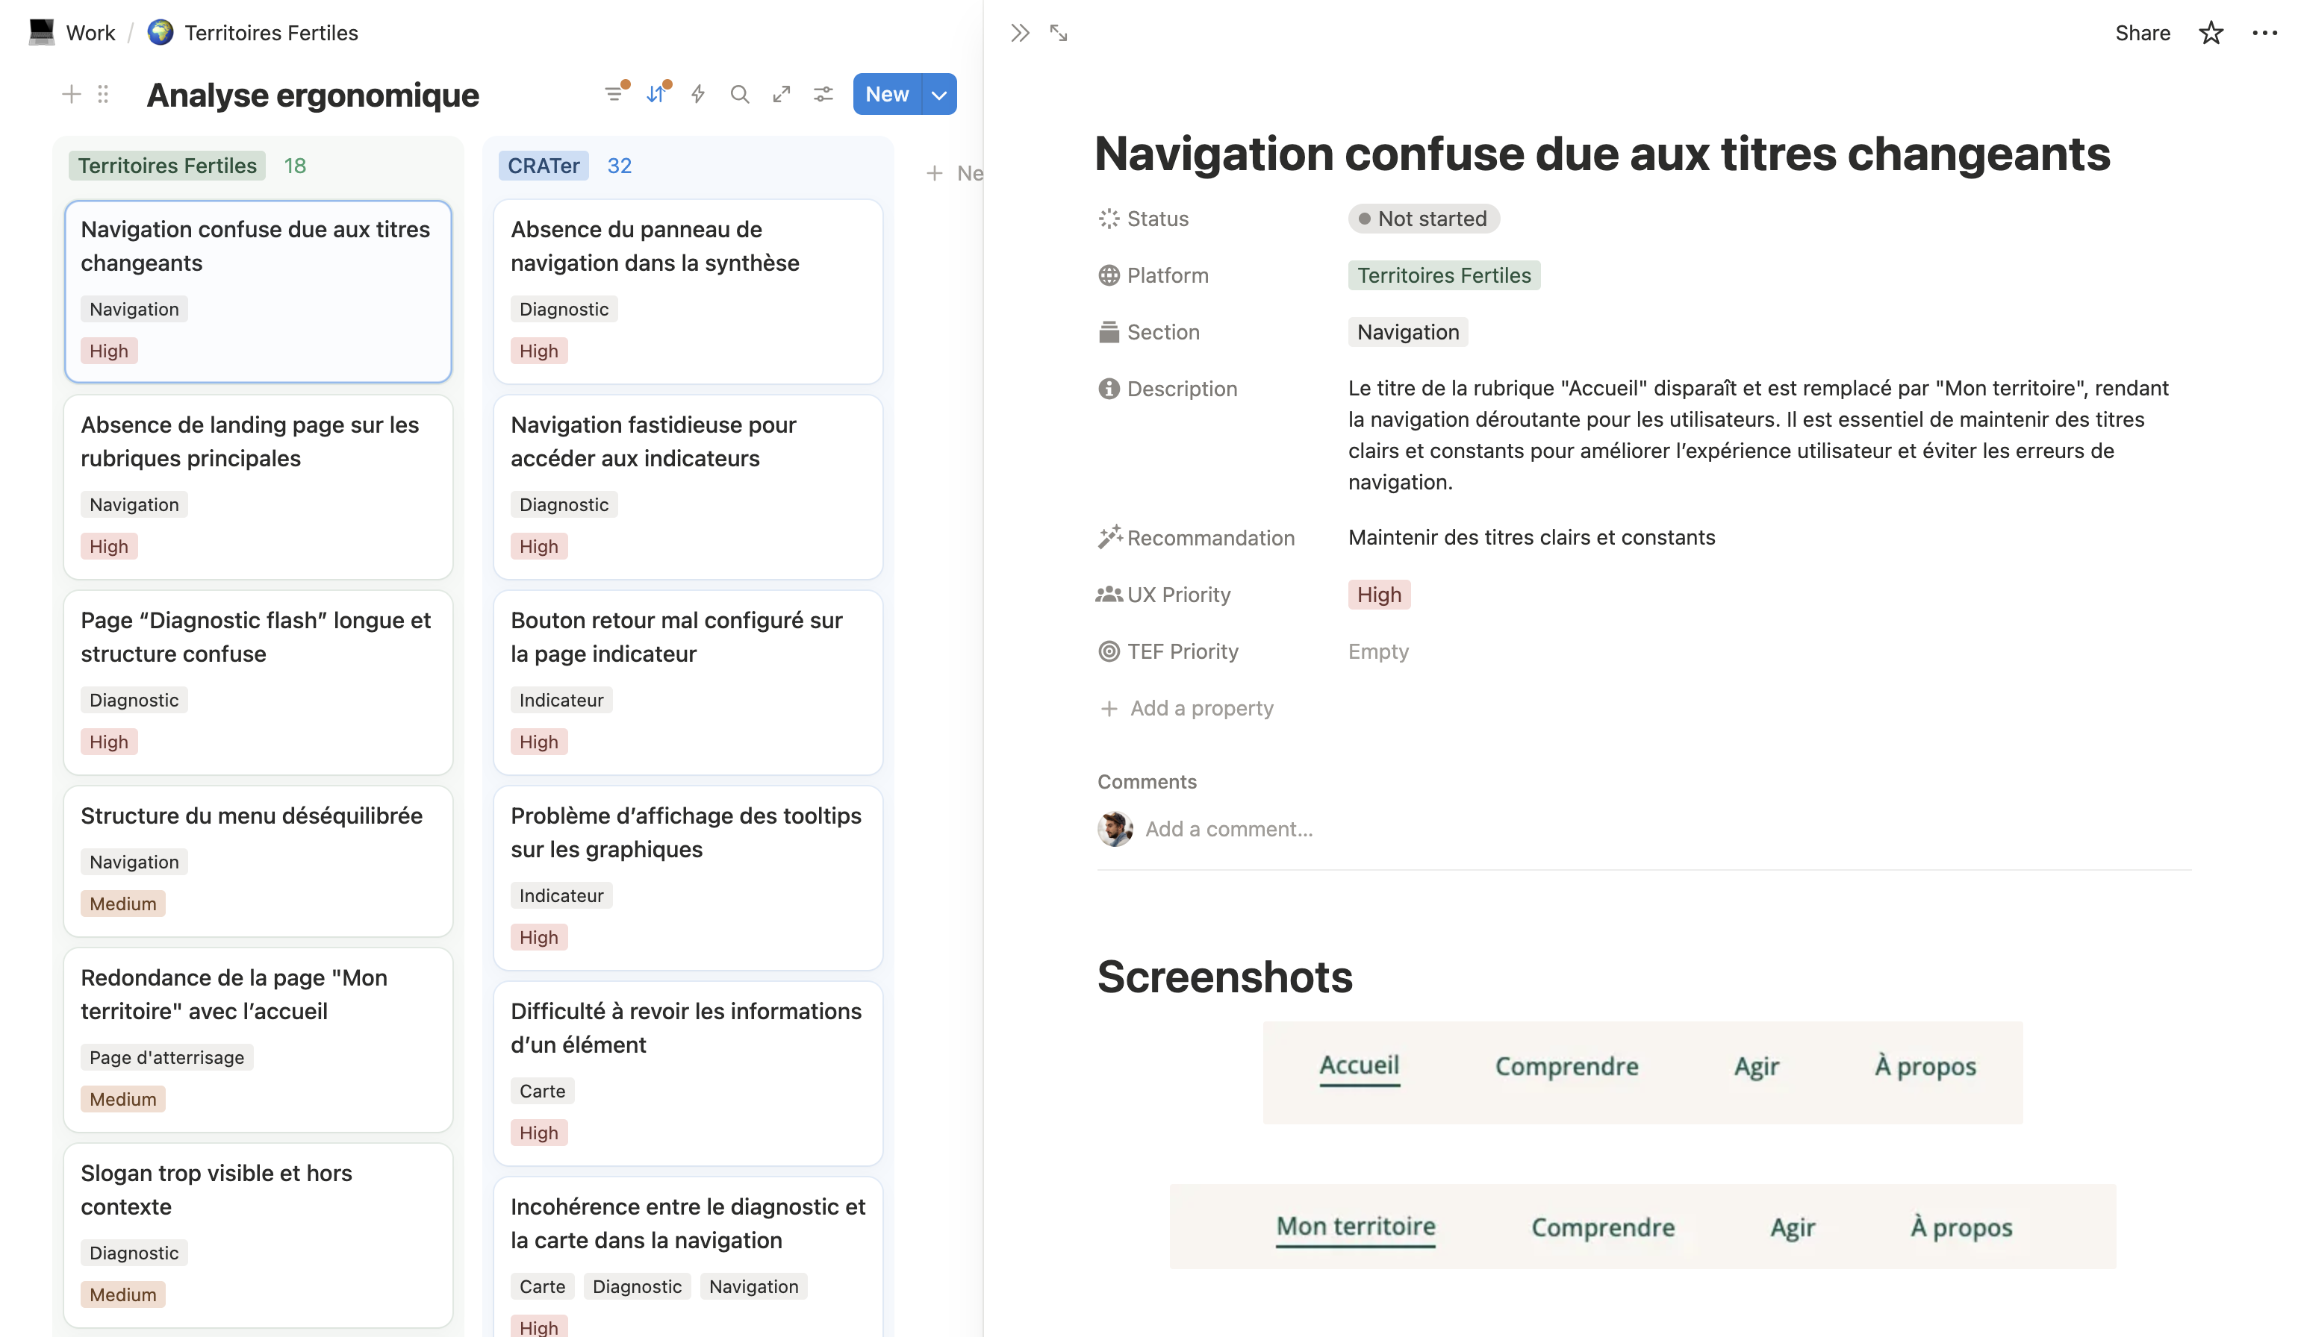
Task: Click the Add a comment field
Action: 1228,830
